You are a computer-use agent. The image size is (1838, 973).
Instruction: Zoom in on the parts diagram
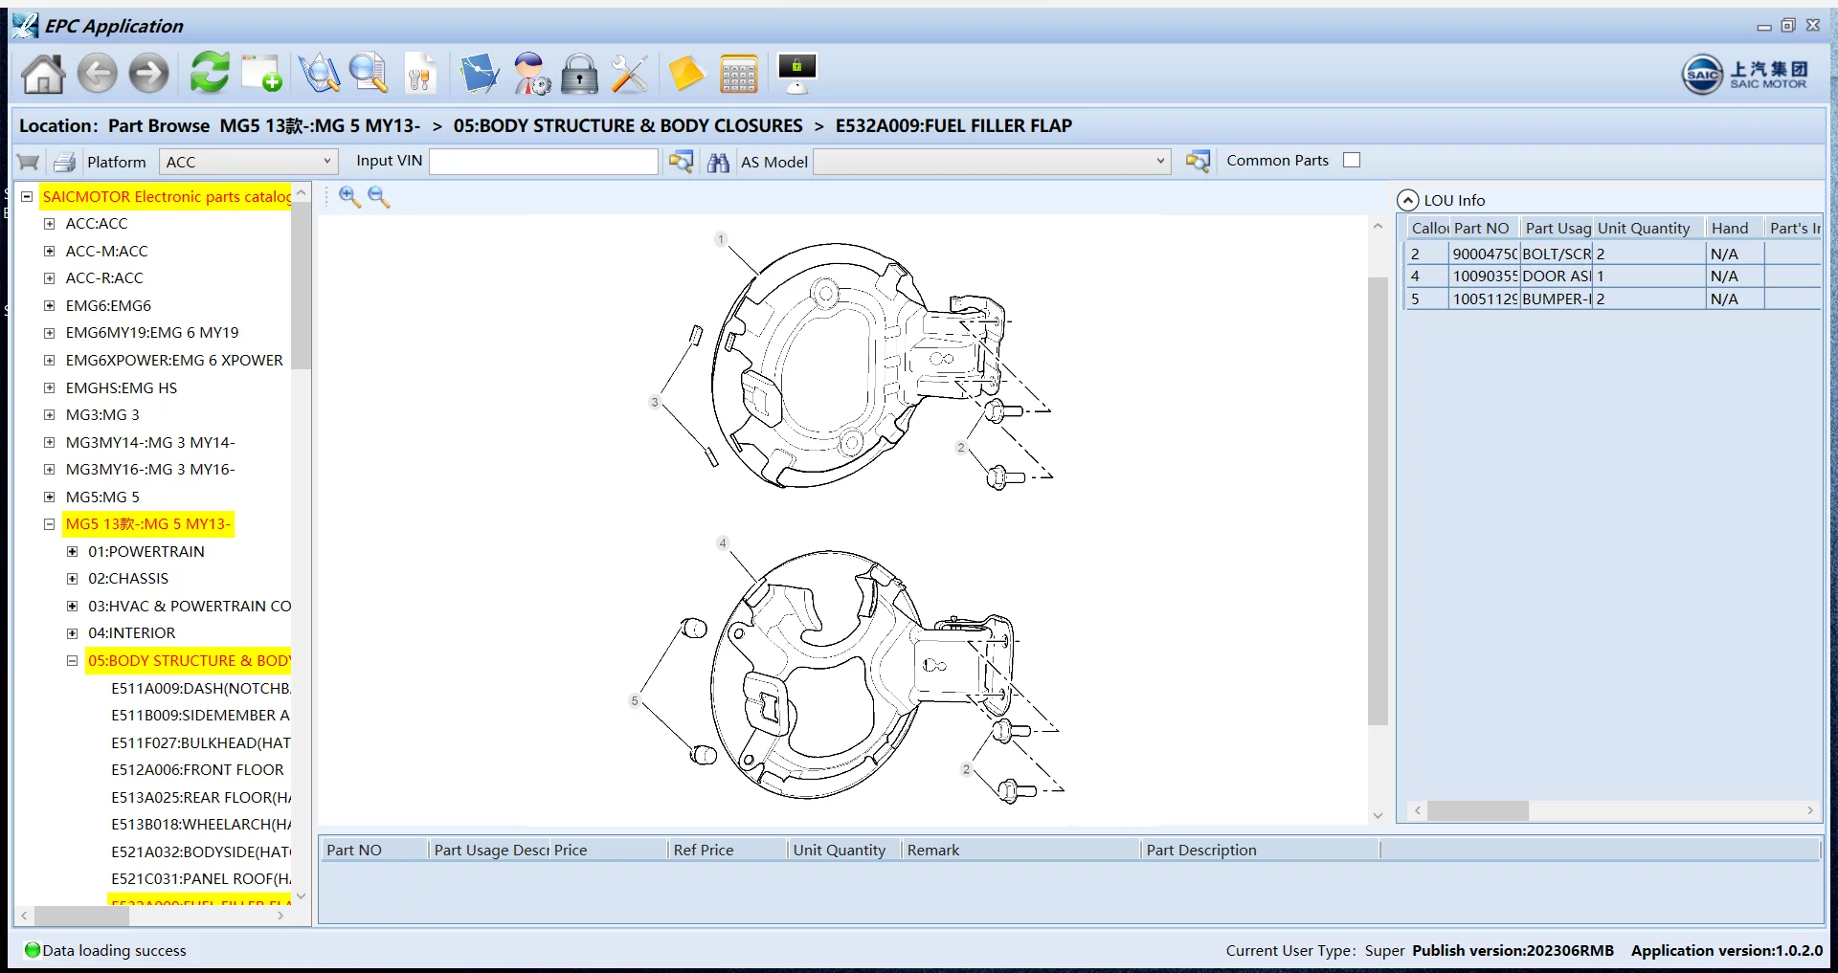[349, 197]
